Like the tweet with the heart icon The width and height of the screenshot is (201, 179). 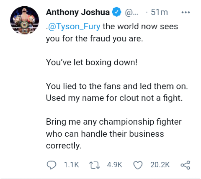pos(138,165)
